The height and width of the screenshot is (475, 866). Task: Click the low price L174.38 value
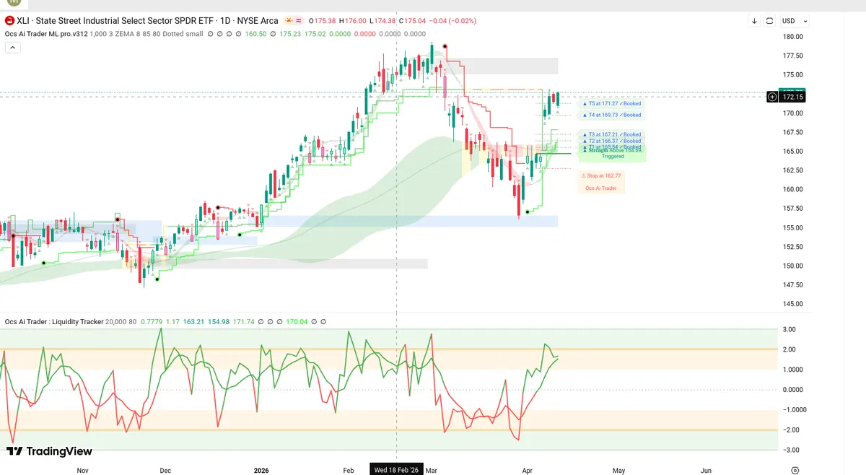tap(382, 21)
